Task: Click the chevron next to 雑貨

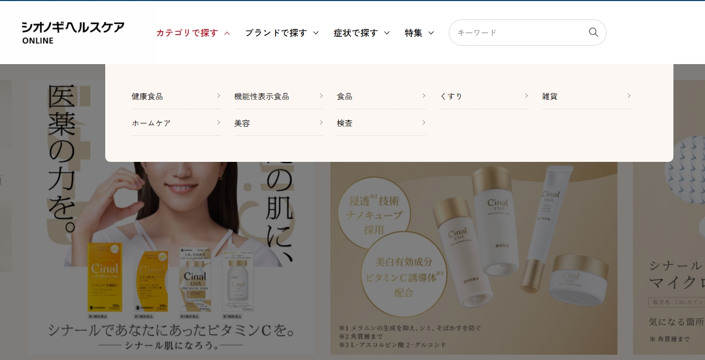Action: tap(629, 96)
